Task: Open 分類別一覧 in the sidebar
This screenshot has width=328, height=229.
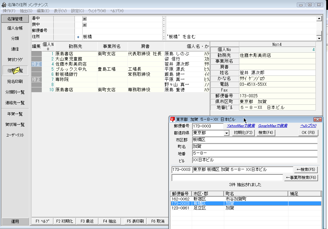Action: pos(15,92)
